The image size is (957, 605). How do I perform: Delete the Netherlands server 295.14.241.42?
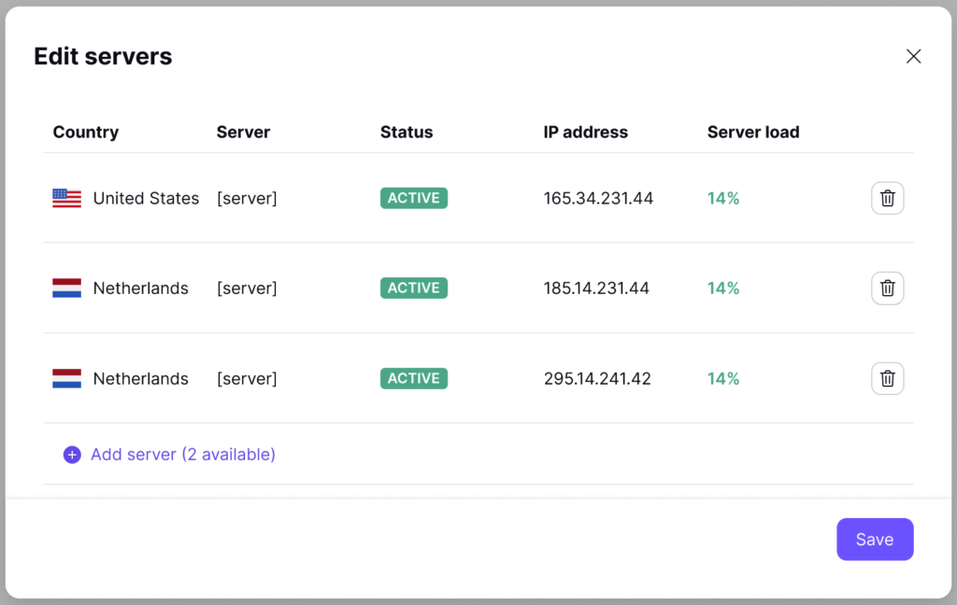tap(888, 378)
